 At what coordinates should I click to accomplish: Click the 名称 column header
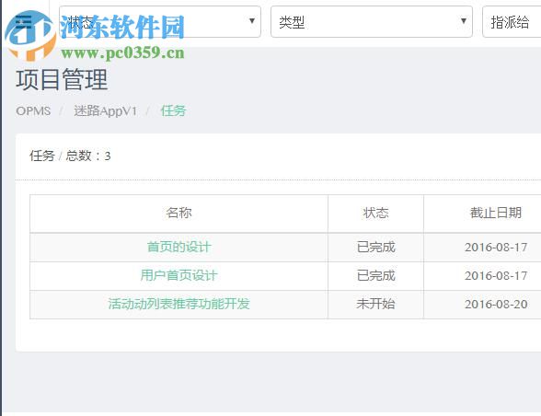point(178,213)
